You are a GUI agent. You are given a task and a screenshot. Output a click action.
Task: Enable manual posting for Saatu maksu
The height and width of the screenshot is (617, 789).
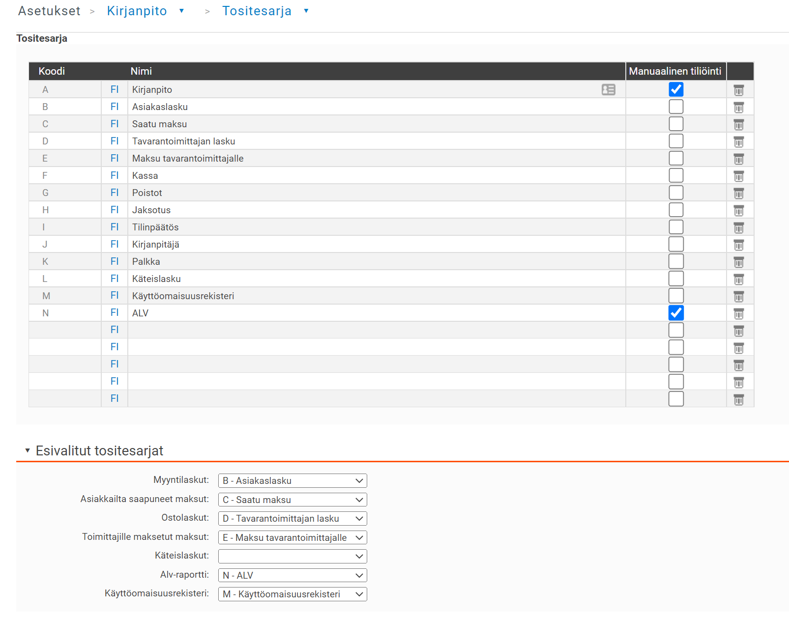676,124
